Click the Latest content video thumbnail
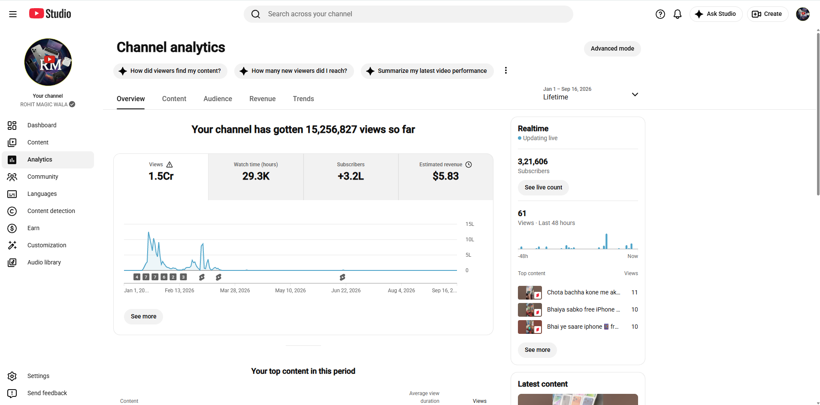Viewport: 820px width, 405px height. point(578,399)
